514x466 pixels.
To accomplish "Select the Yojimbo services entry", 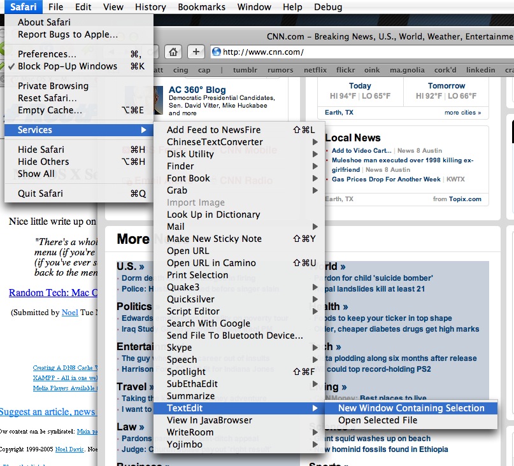I will click(x=239, y=444).
